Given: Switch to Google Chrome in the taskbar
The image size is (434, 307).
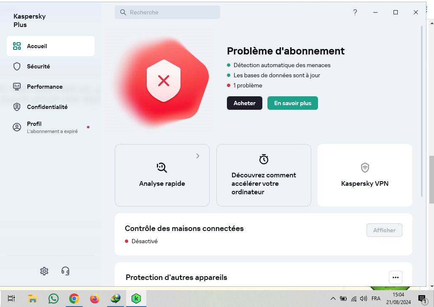Looking at the screenshot, I should pos(74,299).
